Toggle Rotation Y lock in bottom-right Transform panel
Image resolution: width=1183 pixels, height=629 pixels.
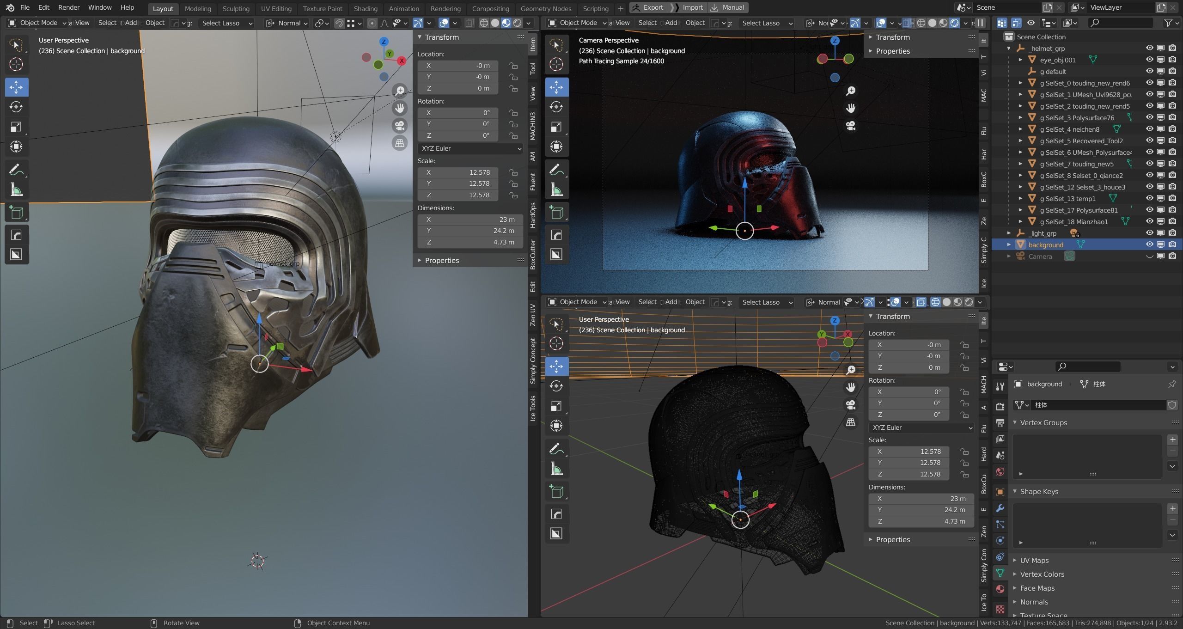[x=964, y=403]
